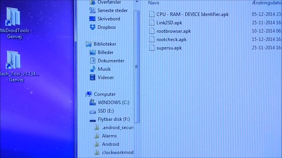Select the Dokumenter library icon
This screenshot has height=158, width=282.
pos(93,61)
